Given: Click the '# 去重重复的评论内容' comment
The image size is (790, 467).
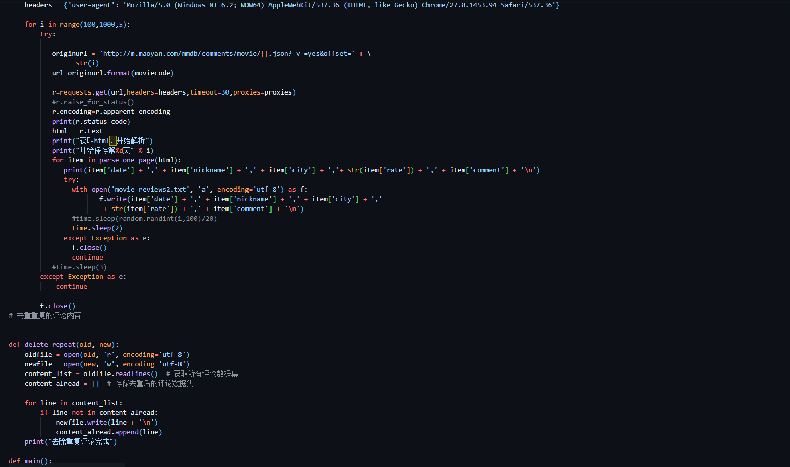Looking at the screenshot, I should [x=45, y=316].
